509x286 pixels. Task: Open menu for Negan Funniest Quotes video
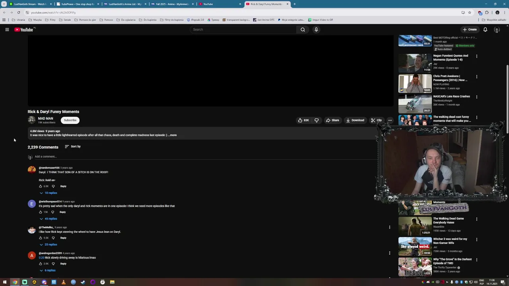(x=476, y=56)
